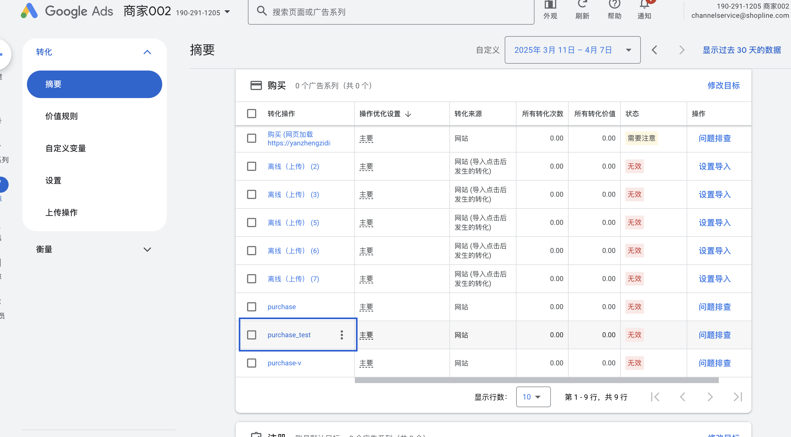
Task: Open the 购买 (网页加载) conversion action
Action: (299, 138)
